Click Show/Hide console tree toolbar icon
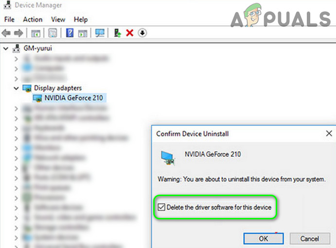The width and height of the screenshot is (336, 248). click(35, 33)
